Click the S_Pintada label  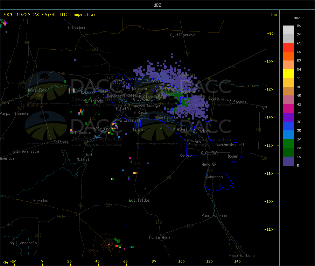point(93,101)
